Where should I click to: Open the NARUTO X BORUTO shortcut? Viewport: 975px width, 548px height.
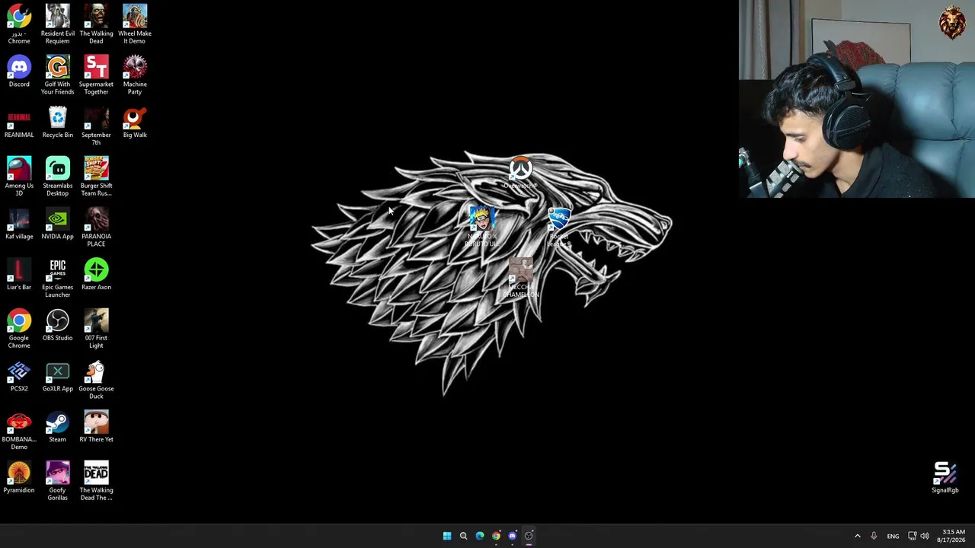coord(481,227)
